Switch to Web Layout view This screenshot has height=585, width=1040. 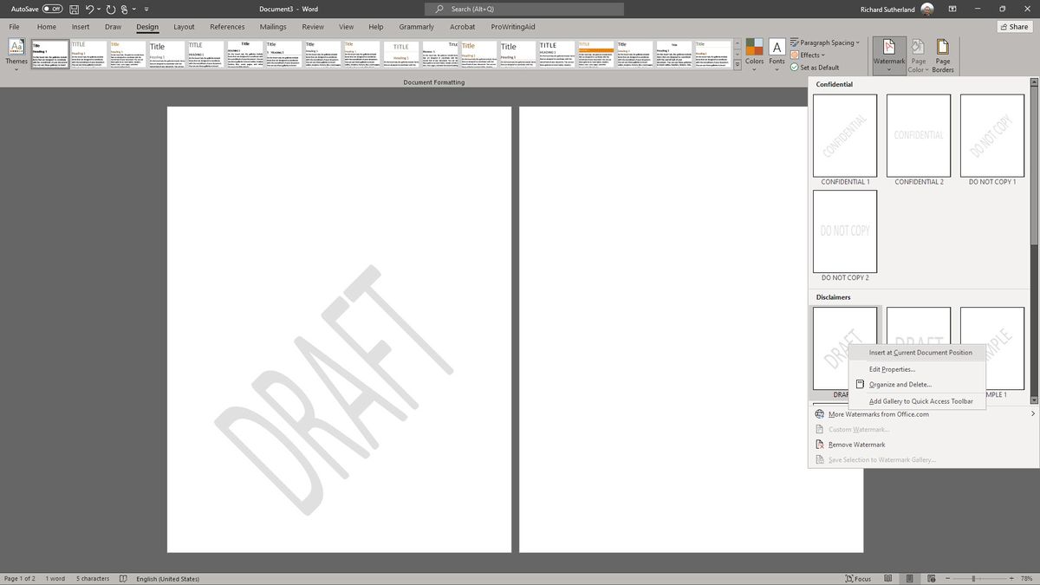pyautogui.click(x=931, y=578)
